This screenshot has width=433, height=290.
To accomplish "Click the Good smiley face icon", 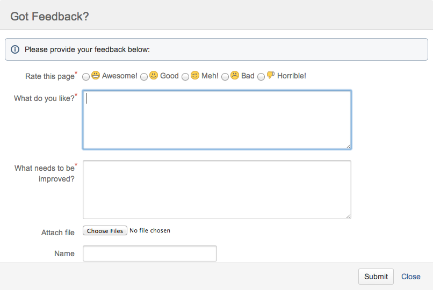I will coord(154,75).
